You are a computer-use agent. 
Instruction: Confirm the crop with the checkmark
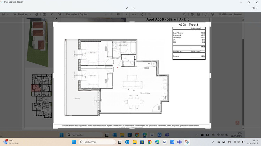click(127, 8)
